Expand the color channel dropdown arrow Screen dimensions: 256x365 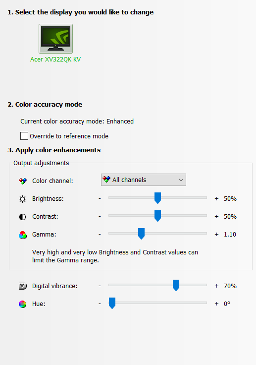pyautogui.click(x=181, y=180)
